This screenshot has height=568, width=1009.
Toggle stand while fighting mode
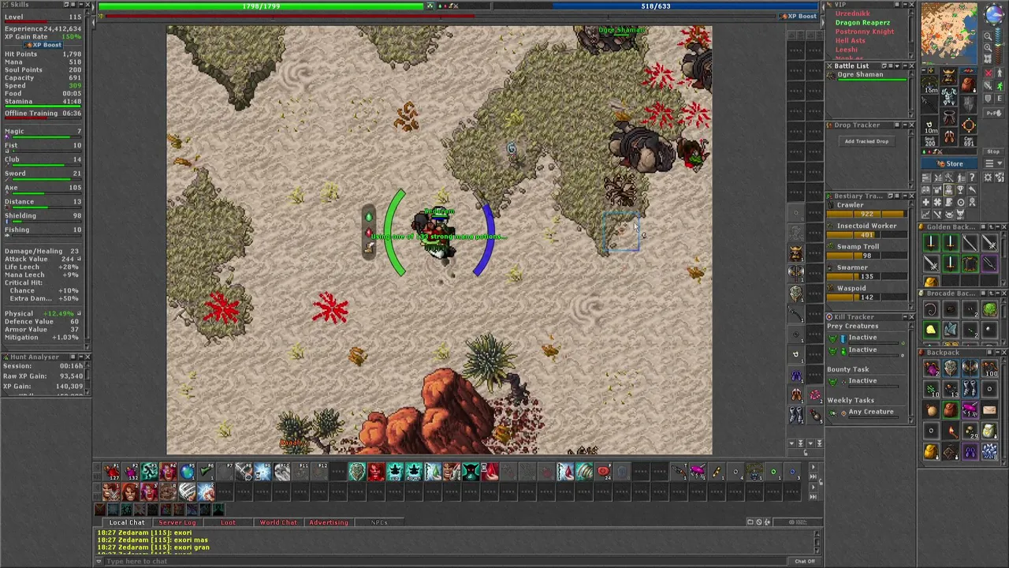click(x=1000, y=73)
